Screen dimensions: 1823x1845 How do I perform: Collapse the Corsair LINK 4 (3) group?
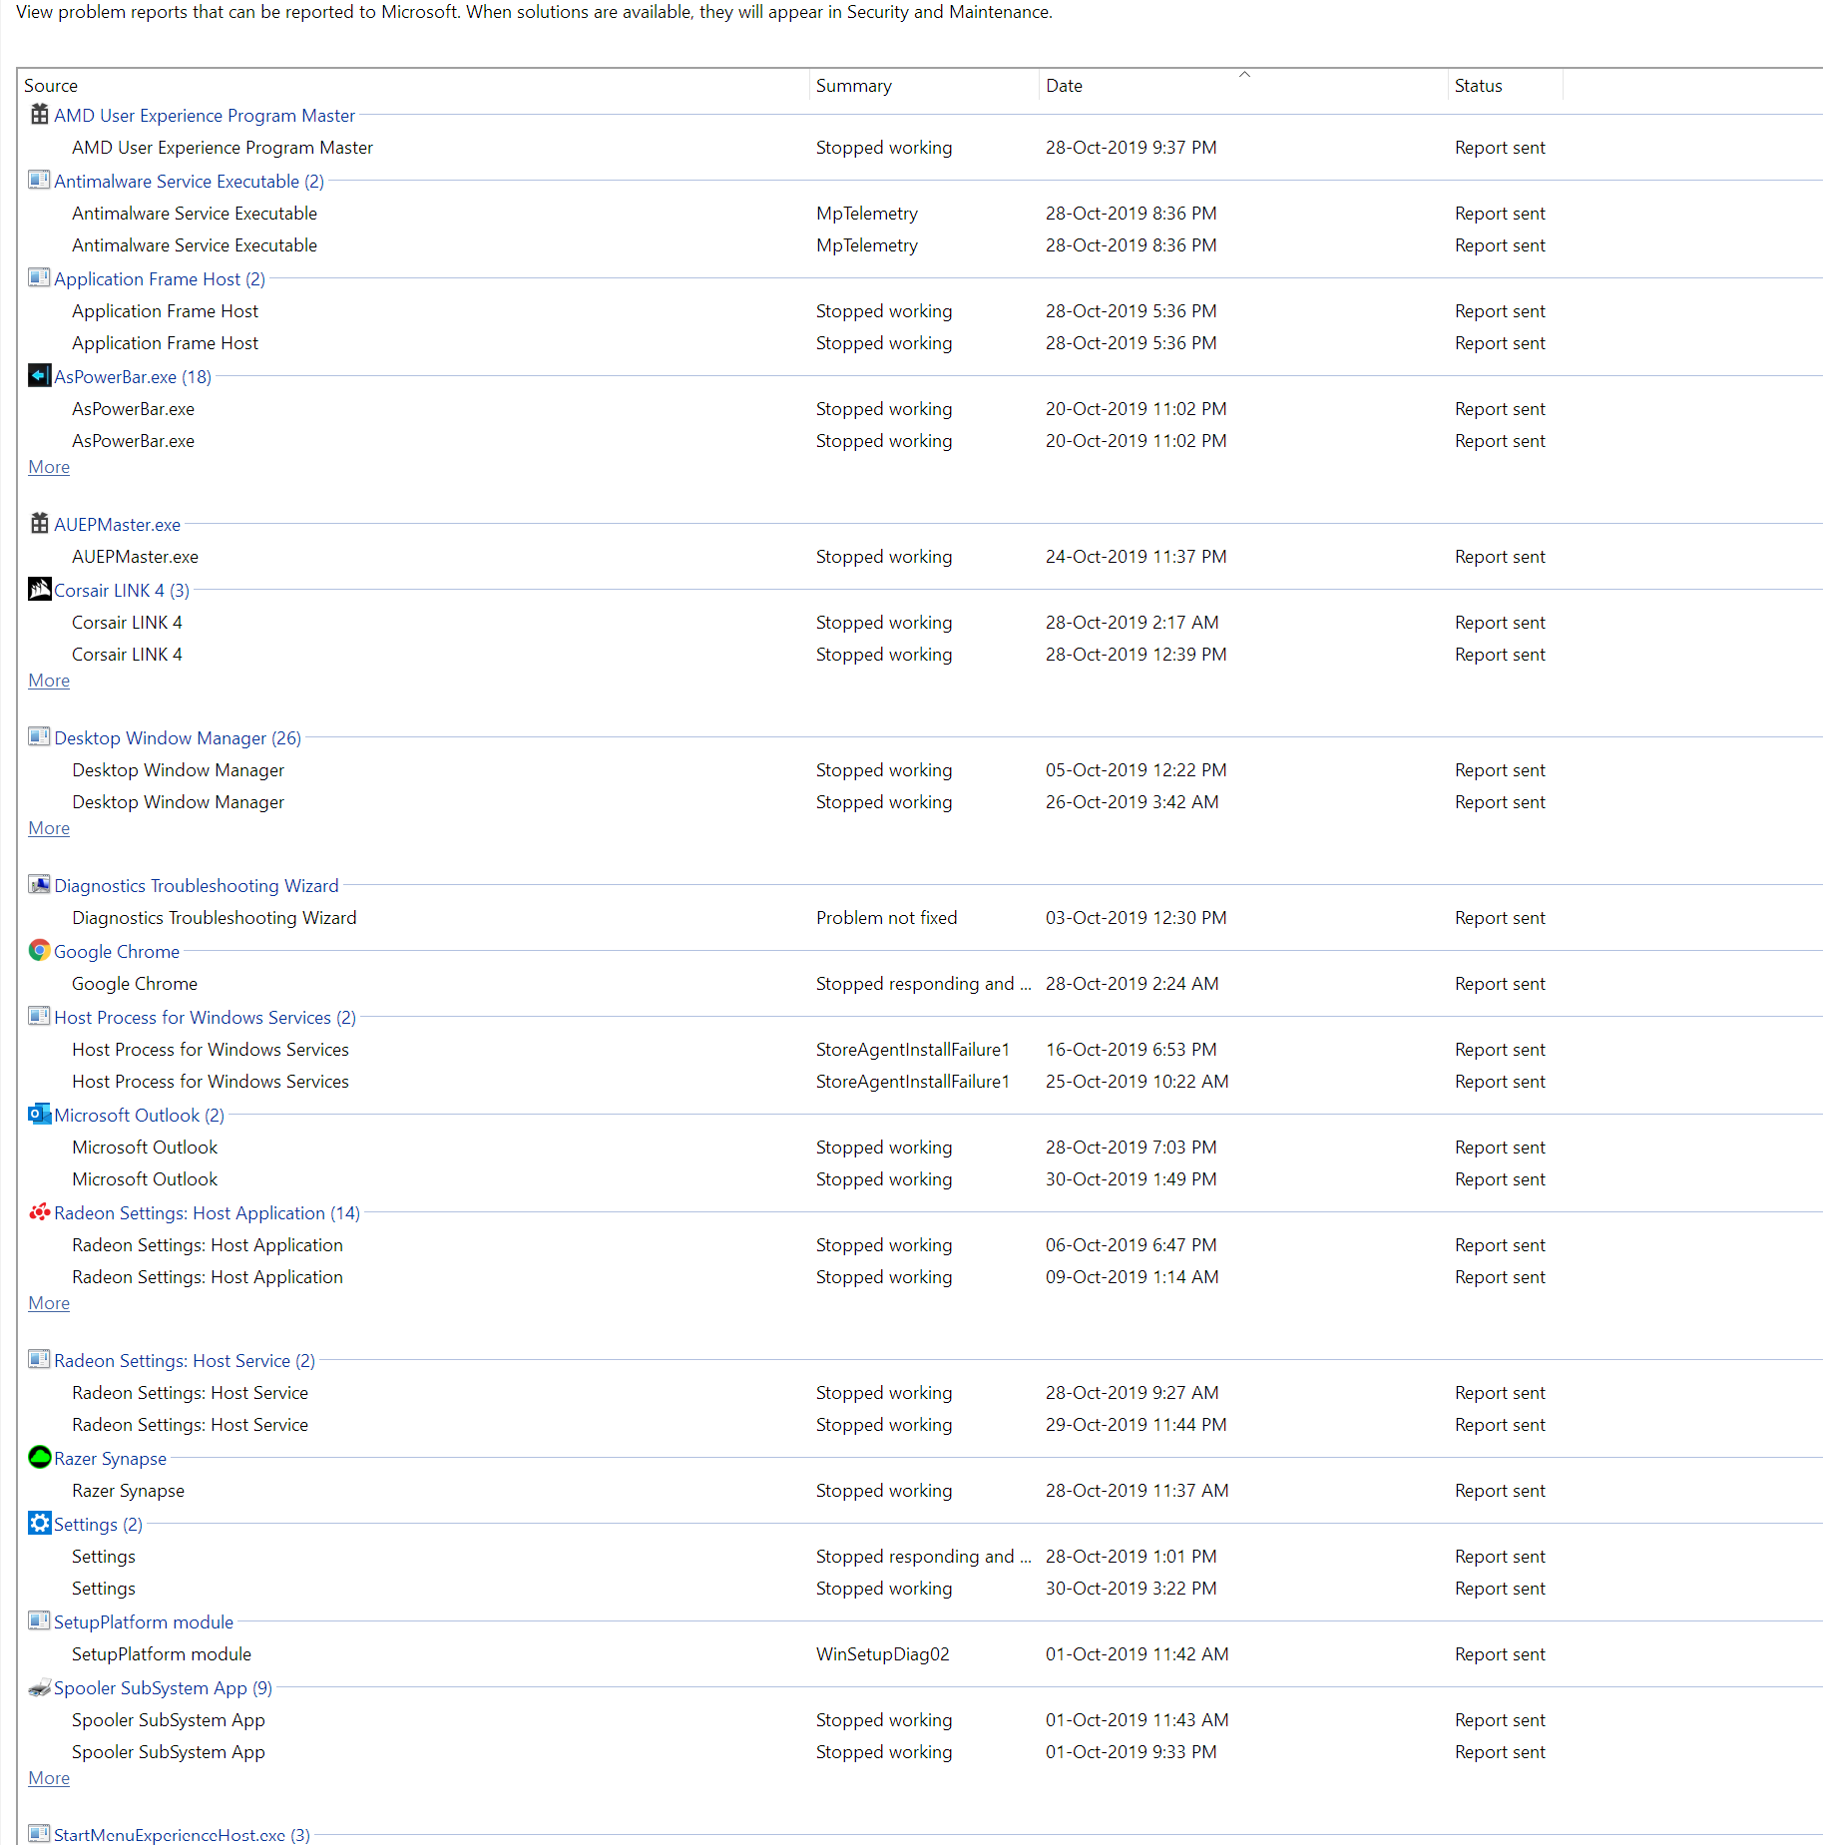tap(122, 591)
